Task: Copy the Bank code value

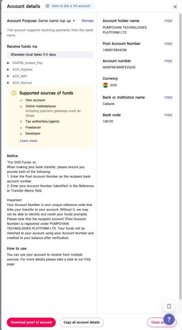Action: coord(168,115)
